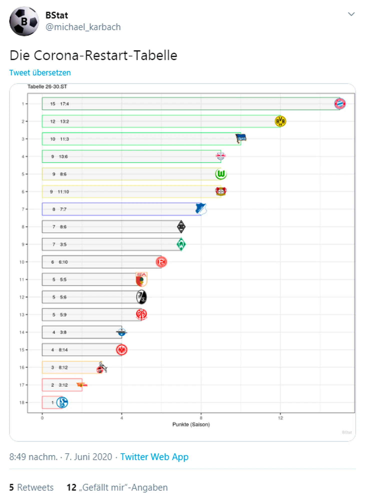Click the Eintracht Frankfurt eagle logo
Viewport: 365px width, 502px height.
[121, 350]
